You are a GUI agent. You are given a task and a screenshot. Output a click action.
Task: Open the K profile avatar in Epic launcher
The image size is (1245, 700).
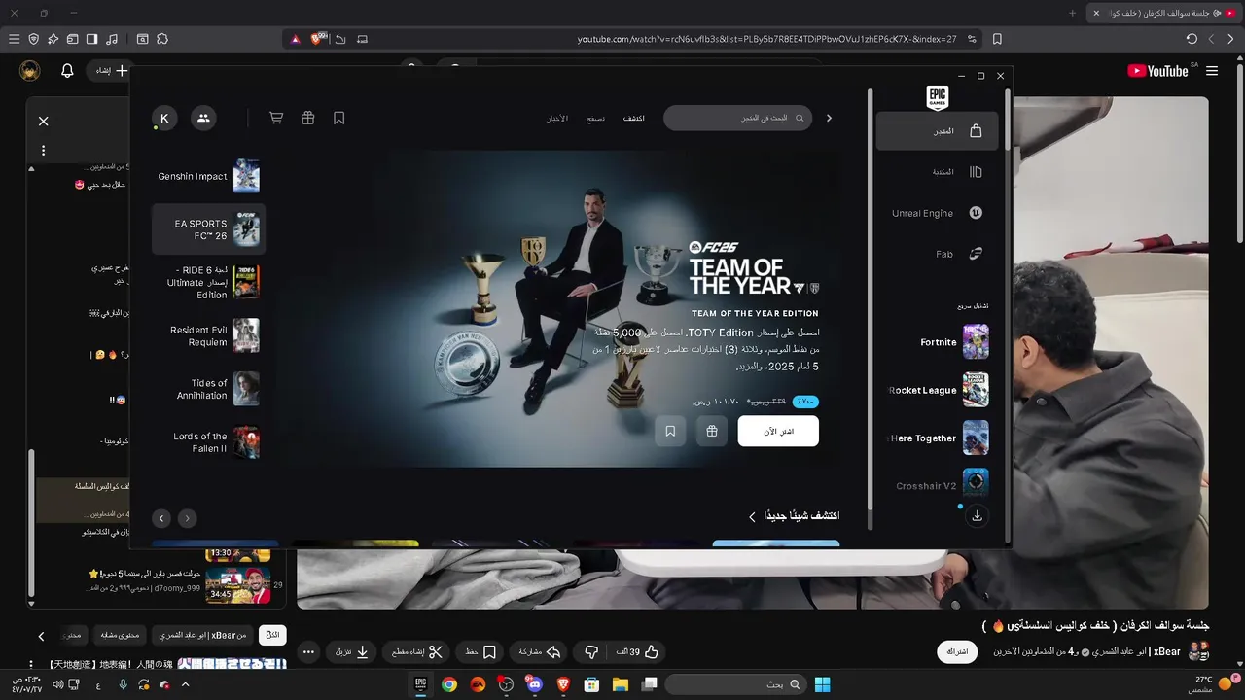click(164, 118)
